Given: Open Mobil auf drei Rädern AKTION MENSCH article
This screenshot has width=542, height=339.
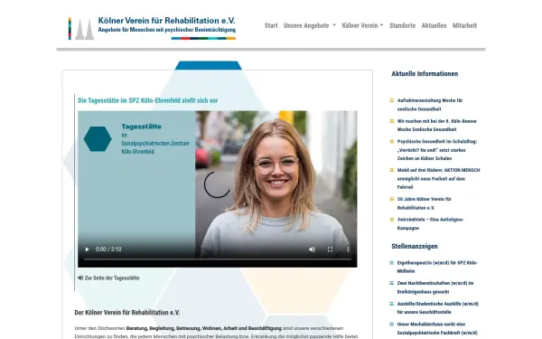Looking at the screenshot, I should (x=438, y=178).
